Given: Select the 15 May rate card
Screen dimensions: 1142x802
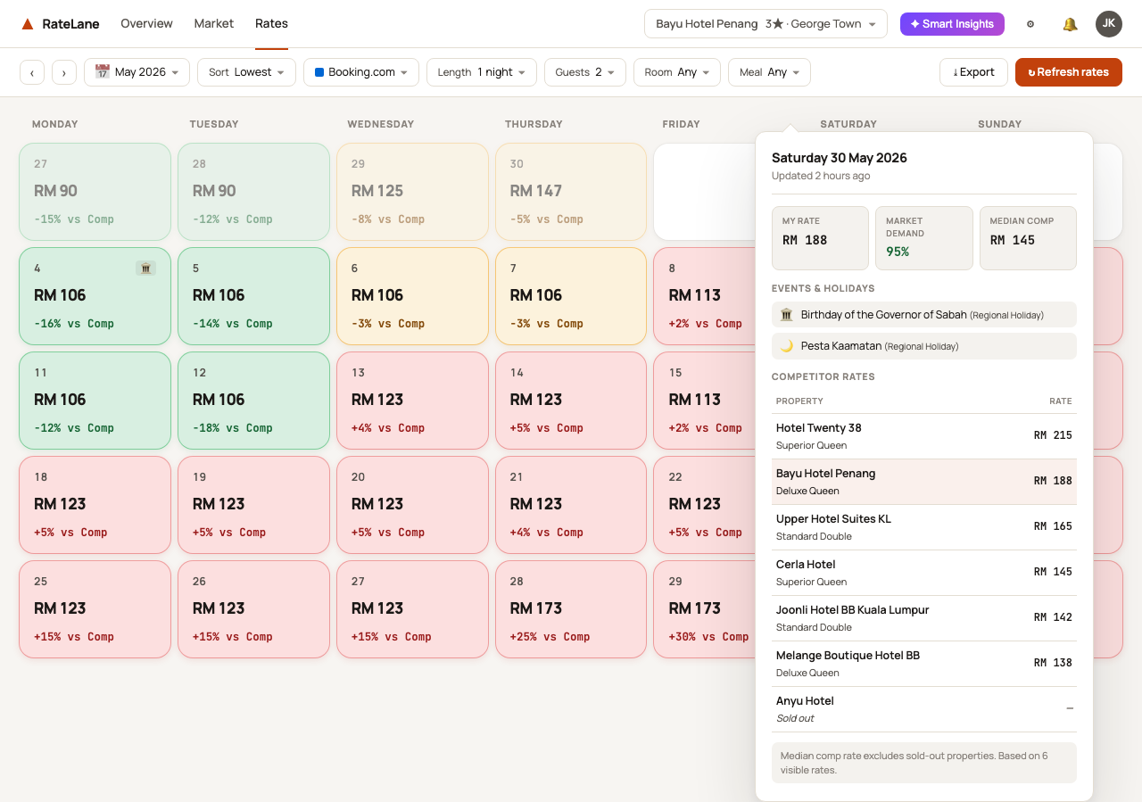Looking at the screenshot, I should 705,401.
